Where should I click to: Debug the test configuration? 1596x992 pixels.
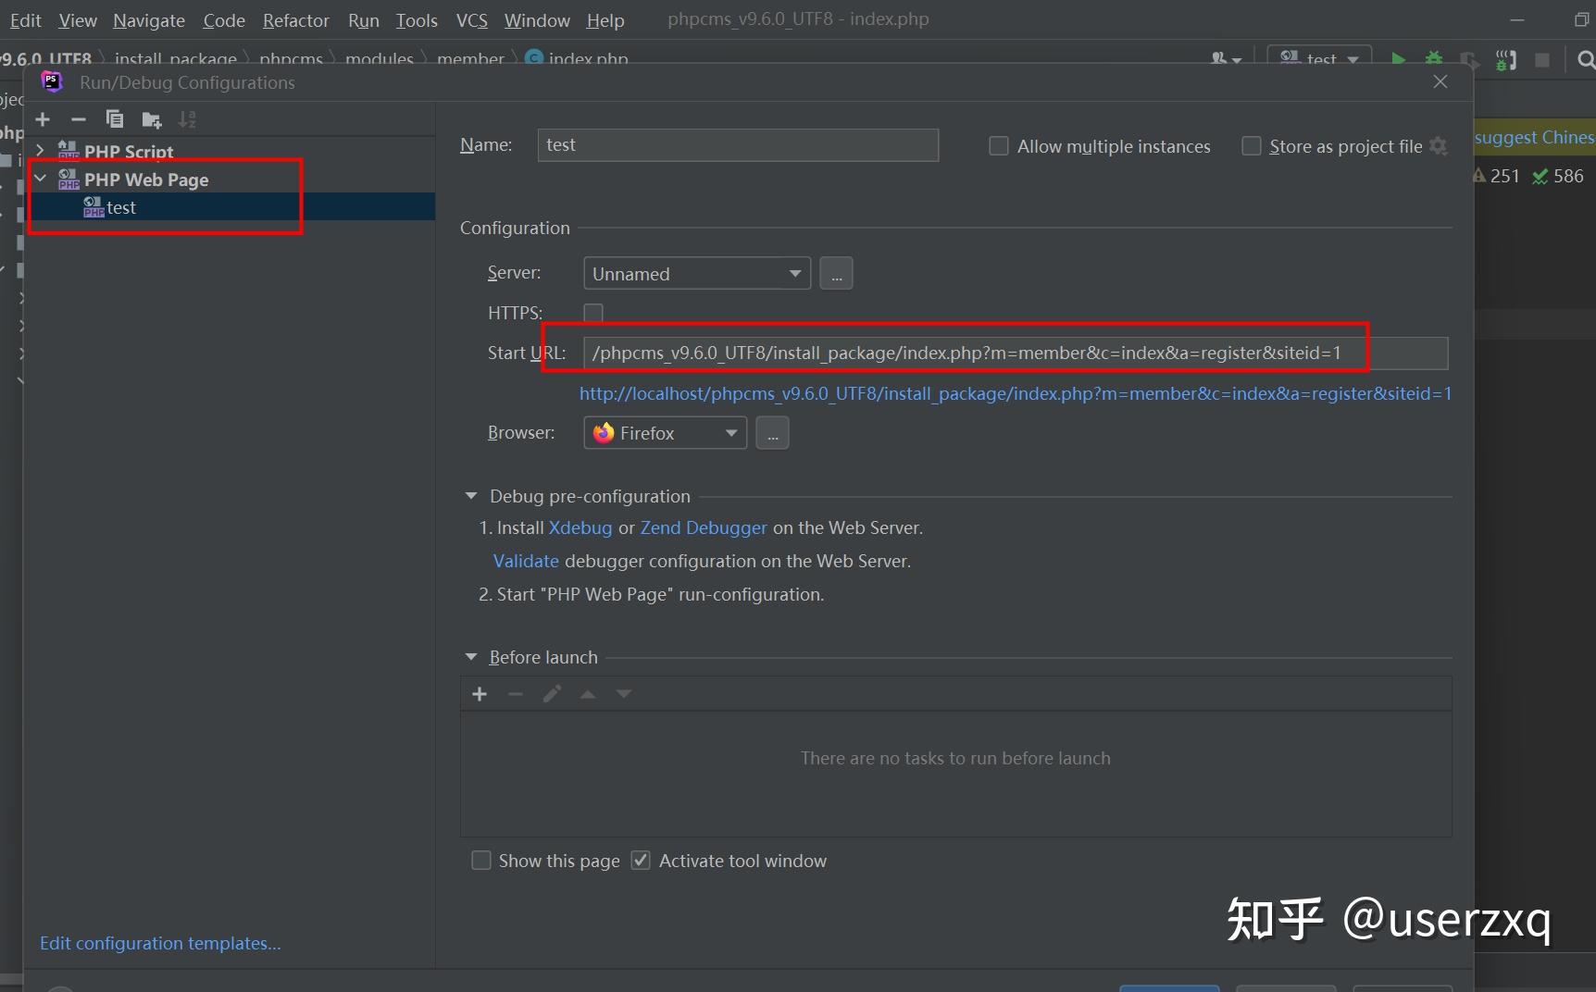pos(1433,59)
